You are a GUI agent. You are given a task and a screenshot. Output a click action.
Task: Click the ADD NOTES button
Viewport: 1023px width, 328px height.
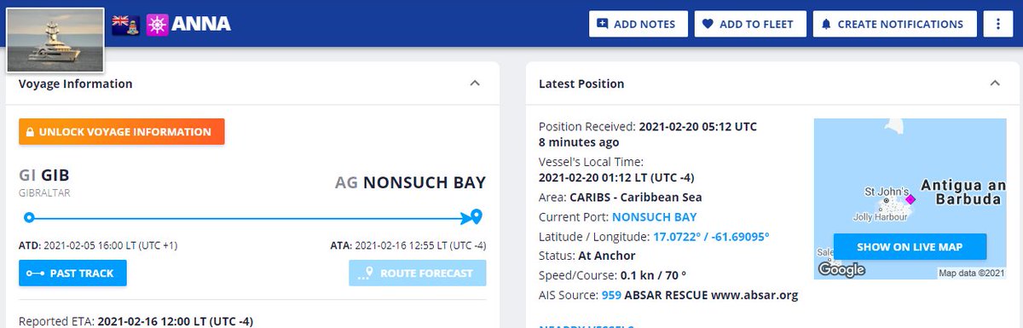(638, 24)
